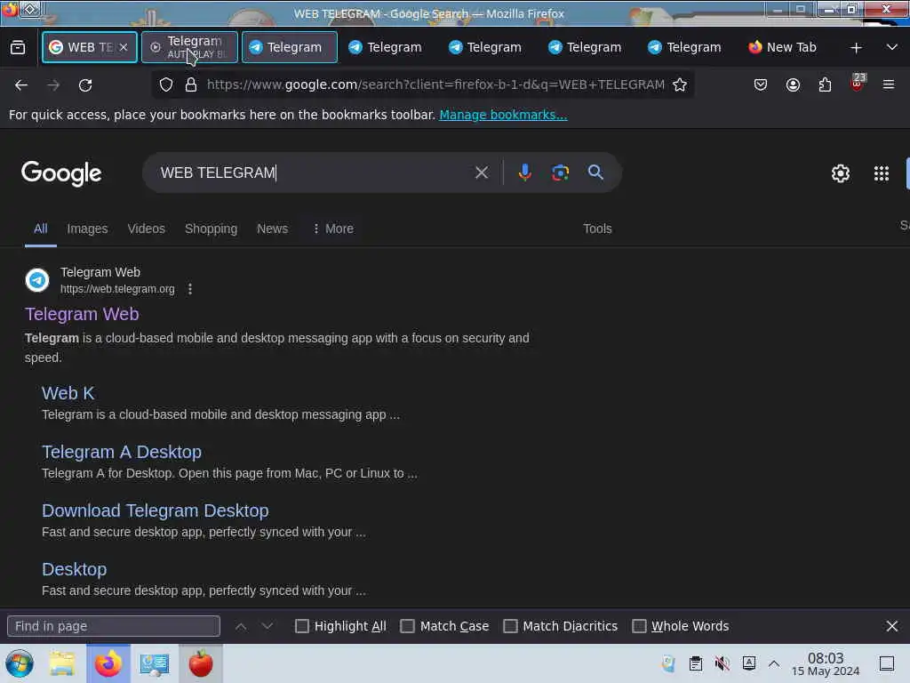The image size is (910, 683).
Task: Switch to Telegram tab with autoplay blocked
Action: pos(189,47)
